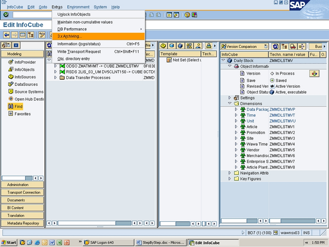Click the Translation section button
Image resolution: width=329 pixels, height=247 pixels.
[22, 215]
